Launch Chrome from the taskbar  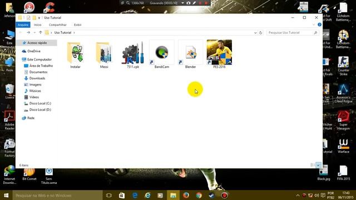tap(199, 195)
